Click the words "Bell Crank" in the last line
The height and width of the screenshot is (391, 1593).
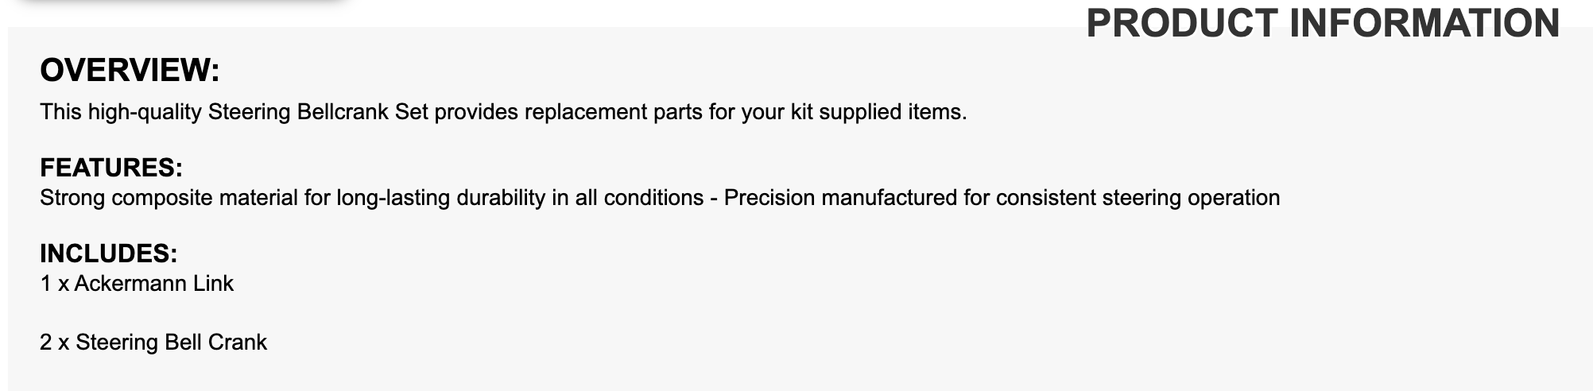215,343
